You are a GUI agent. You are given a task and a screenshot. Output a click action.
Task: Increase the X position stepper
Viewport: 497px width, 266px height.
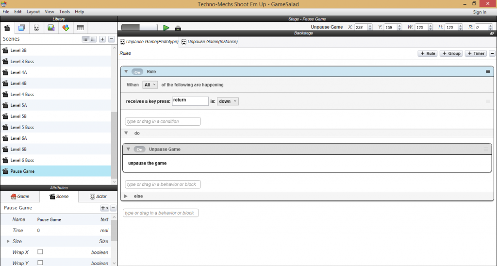tap(369, 26)
